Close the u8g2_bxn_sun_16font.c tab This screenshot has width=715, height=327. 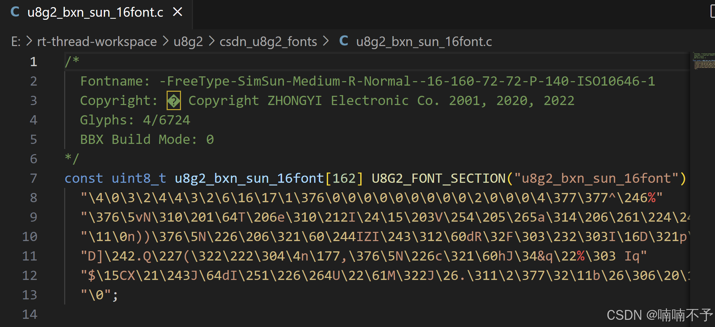tap(178, 12)
